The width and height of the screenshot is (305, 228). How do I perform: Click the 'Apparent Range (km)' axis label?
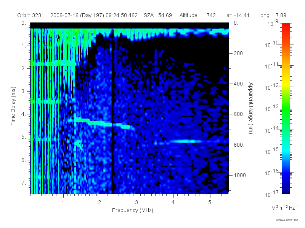pyautogui.click(x=251, y=108)
